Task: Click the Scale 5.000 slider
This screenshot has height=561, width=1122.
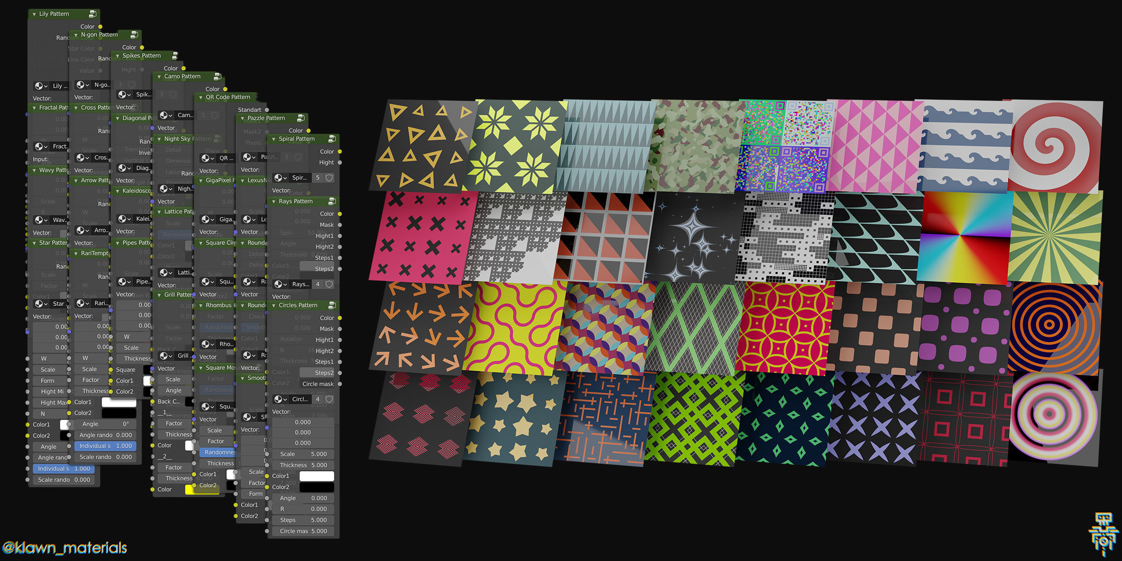Action: [303, 454]
